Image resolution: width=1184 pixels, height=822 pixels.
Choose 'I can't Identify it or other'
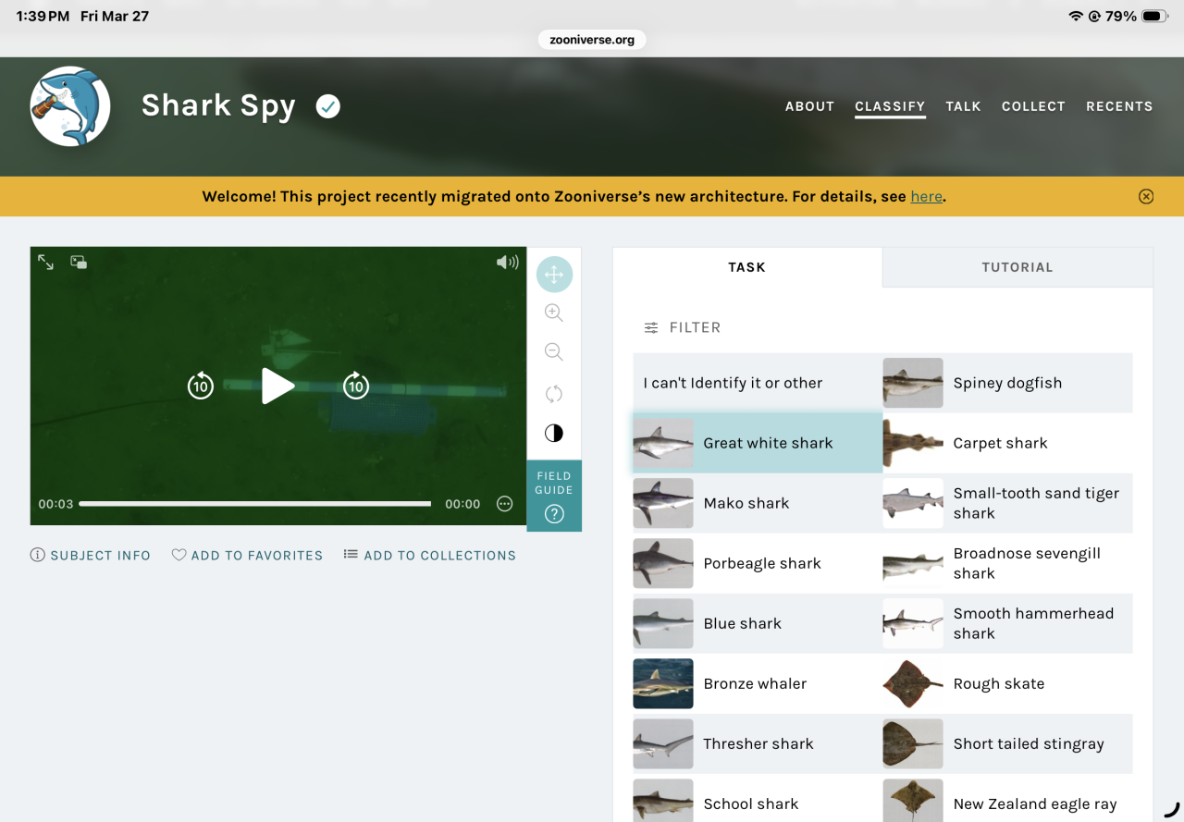click(x=758, y=383)
